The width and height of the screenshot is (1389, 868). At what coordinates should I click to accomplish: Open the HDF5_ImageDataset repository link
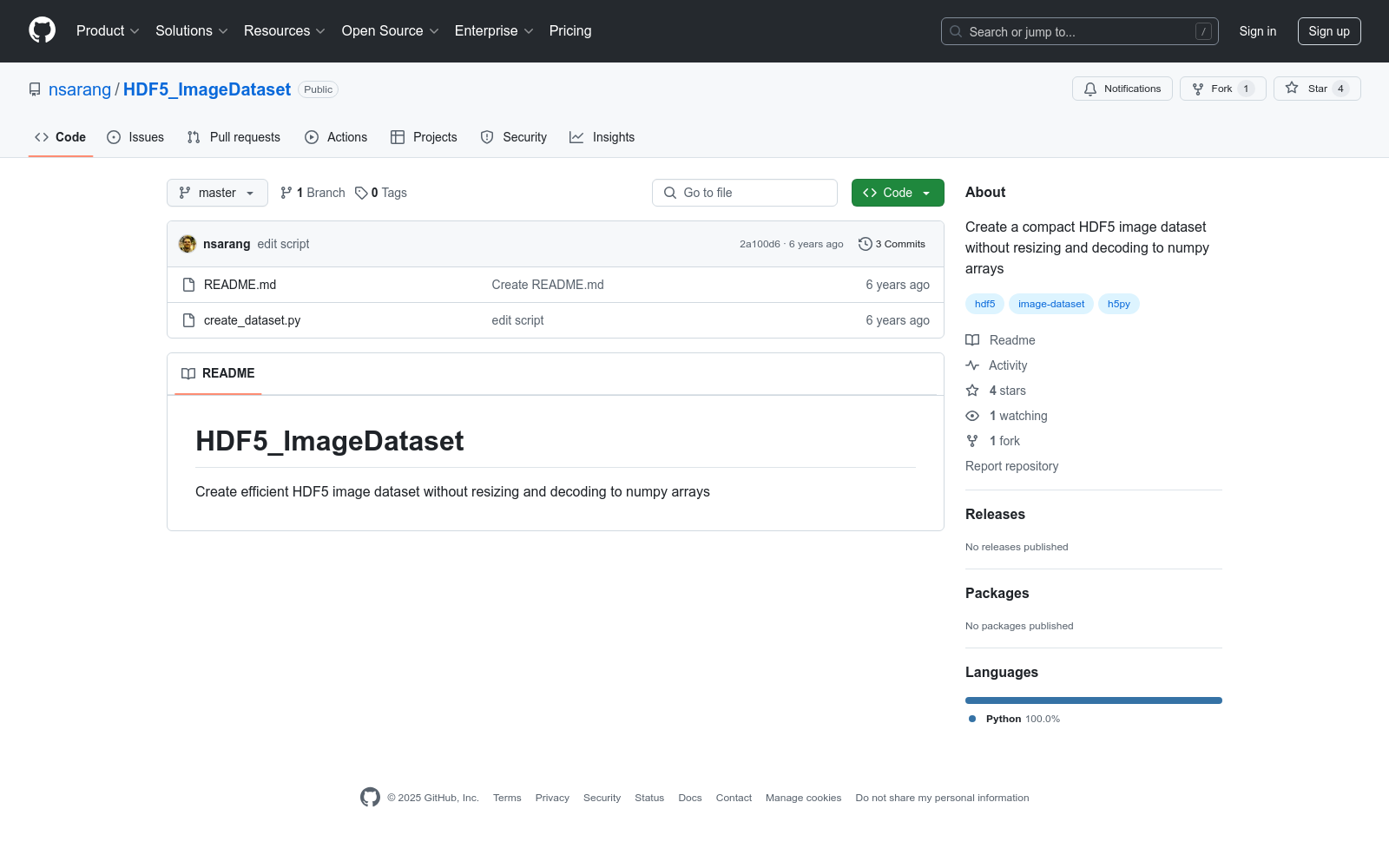207,89
